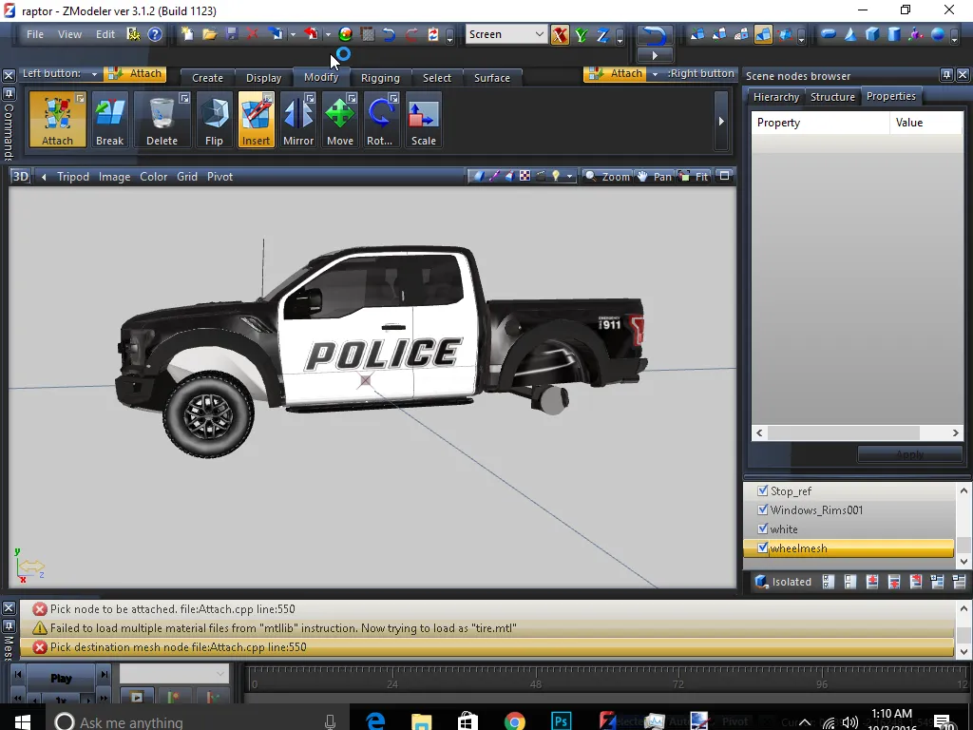Toggle the X axis constraint icon
973x730 pixels.
pos(560,35)
